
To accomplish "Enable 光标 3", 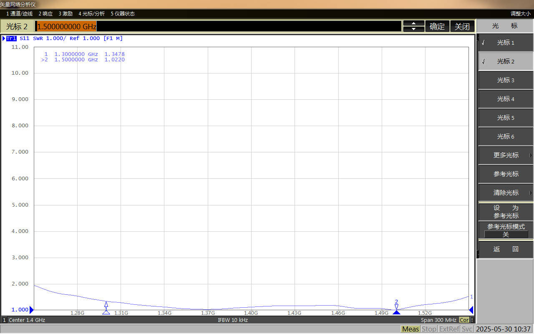I will tap(506, 80).
